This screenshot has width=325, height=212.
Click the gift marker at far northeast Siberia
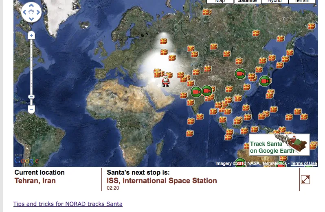[x=312, y=26]
